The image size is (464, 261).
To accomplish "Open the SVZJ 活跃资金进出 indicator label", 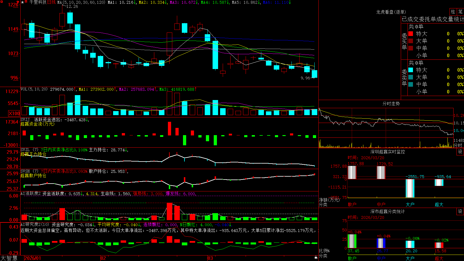I will coord(54,120).
